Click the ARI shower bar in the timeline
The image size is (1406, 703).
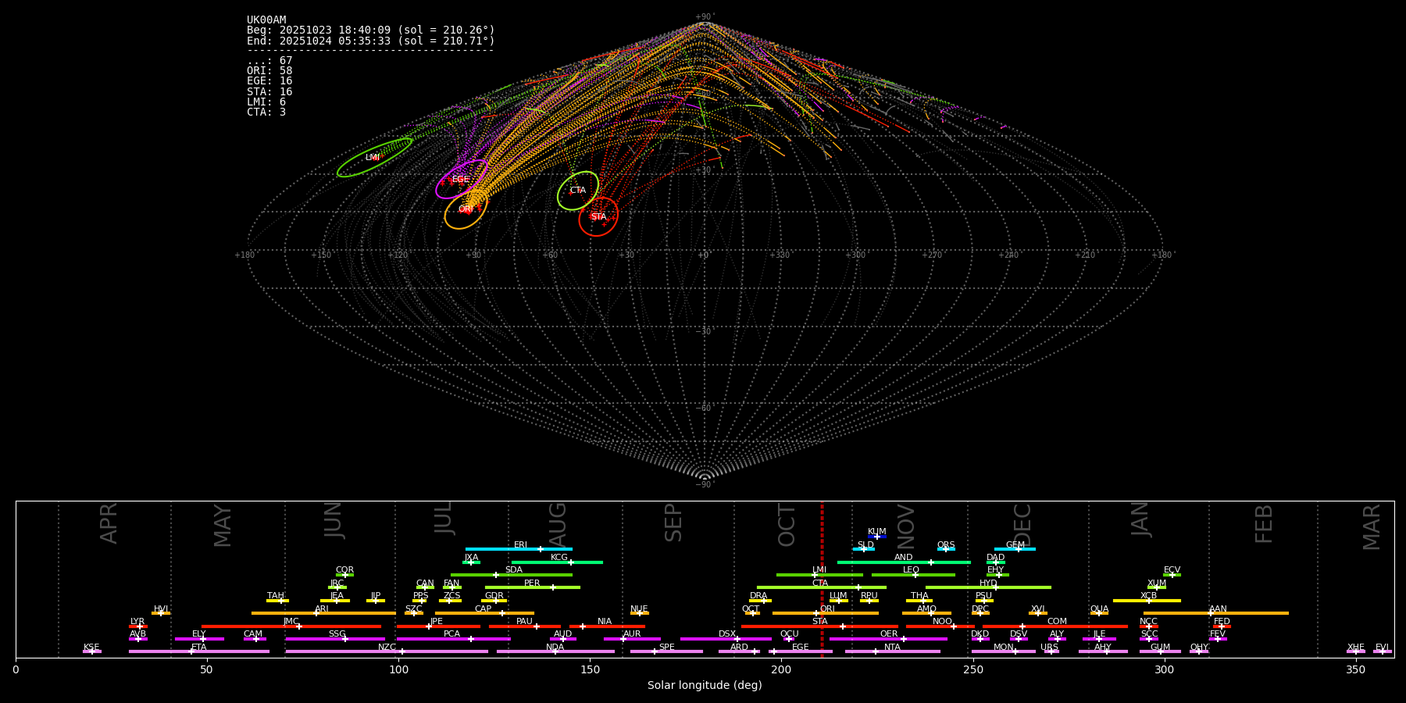[x=323, y=613]
